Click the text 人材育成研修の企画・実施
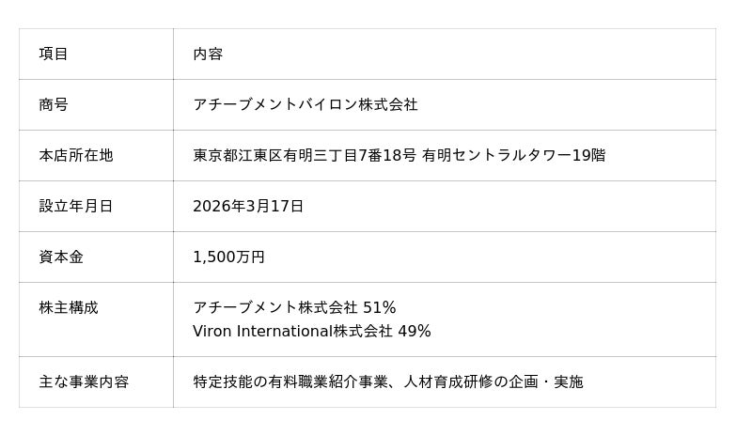Image resolution: width=752 pixels, height=436 pixels. [493, 382]
